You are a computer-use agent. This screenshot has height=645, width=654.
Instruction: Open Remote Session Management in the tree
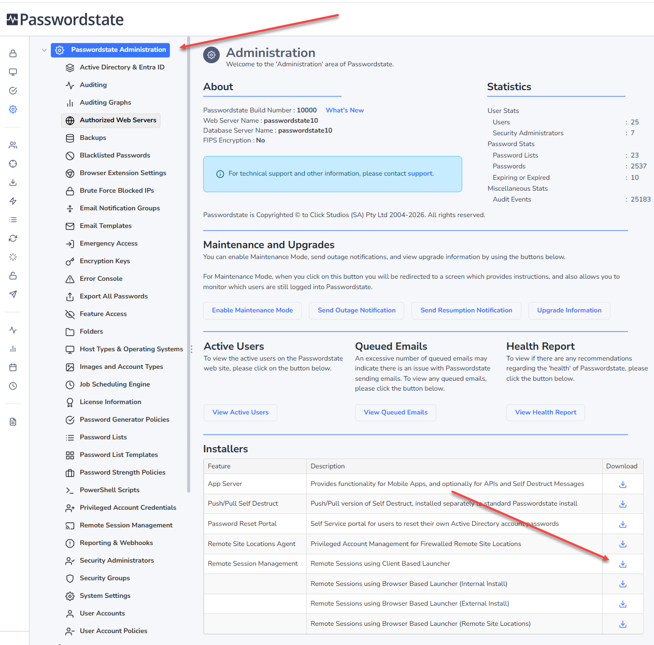(x=119, y=525)
